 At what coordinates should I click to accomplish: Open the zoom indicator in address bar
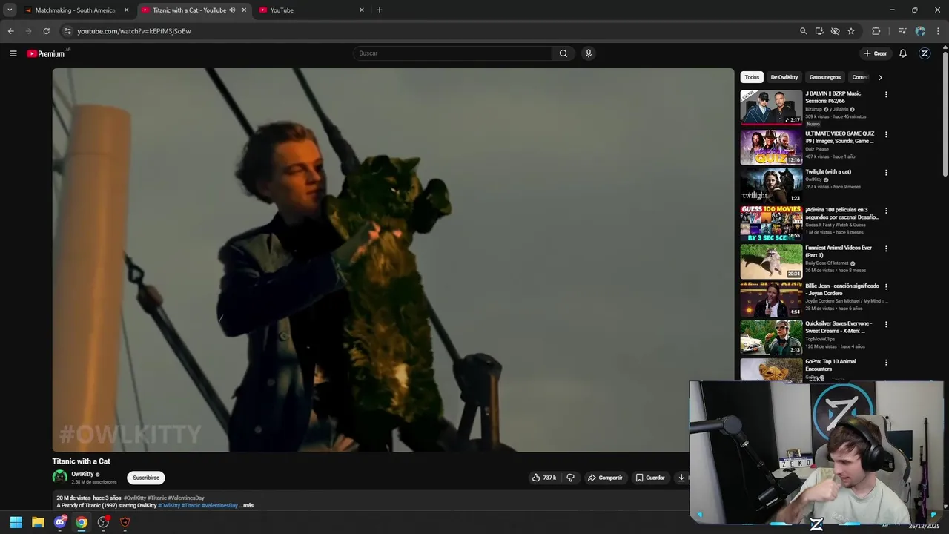click(803, 31)
